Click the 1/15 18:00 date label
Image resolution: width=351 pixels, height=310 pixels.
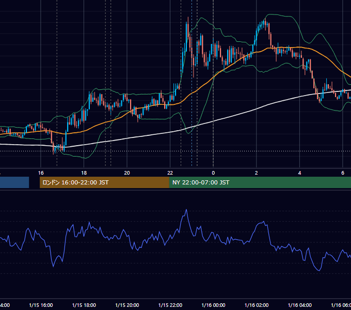pyautogui.click(x=84, y=305)
